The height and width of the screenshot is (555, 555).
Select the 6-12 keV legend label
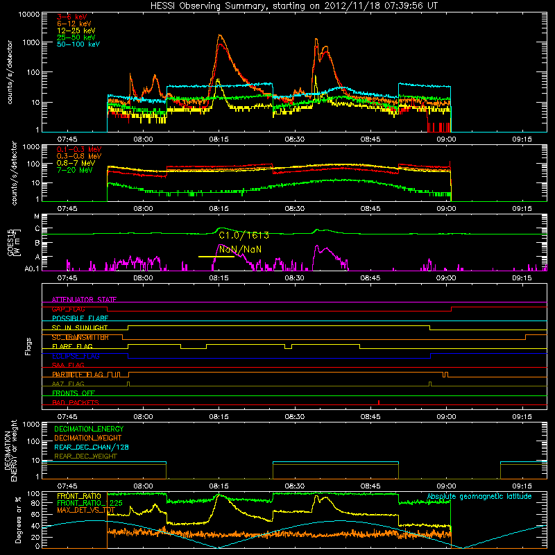click(74, 24)
